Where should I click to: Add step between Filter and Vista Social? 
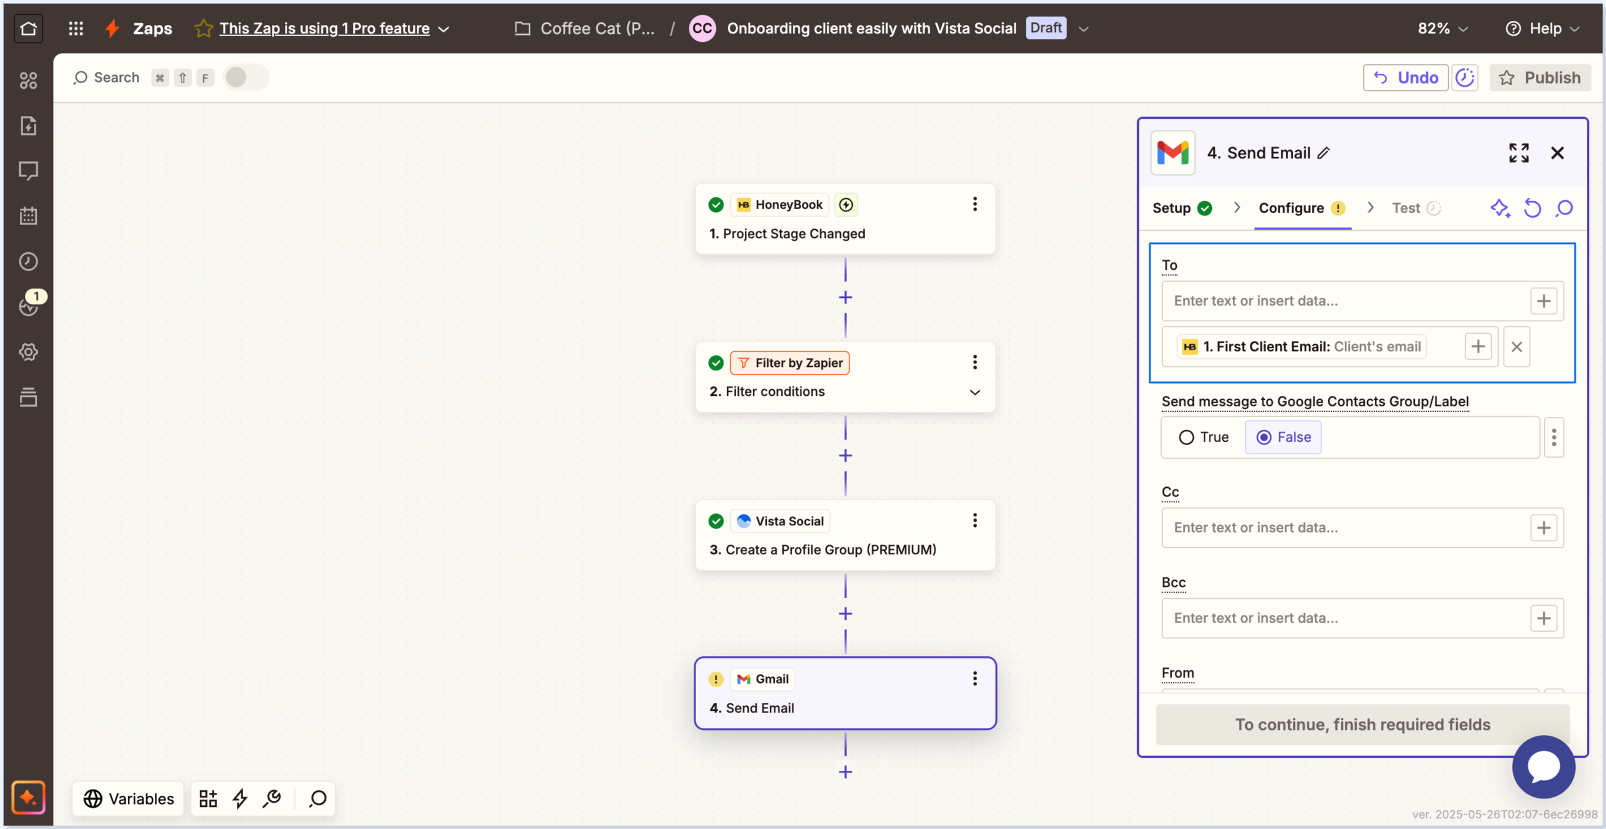(x=845, y=456)
